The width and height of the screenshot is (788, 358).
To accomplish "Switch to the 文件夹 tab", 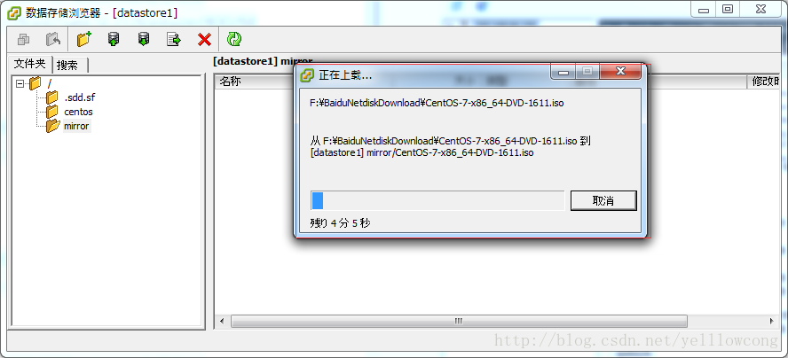I will tap(29, 64).
